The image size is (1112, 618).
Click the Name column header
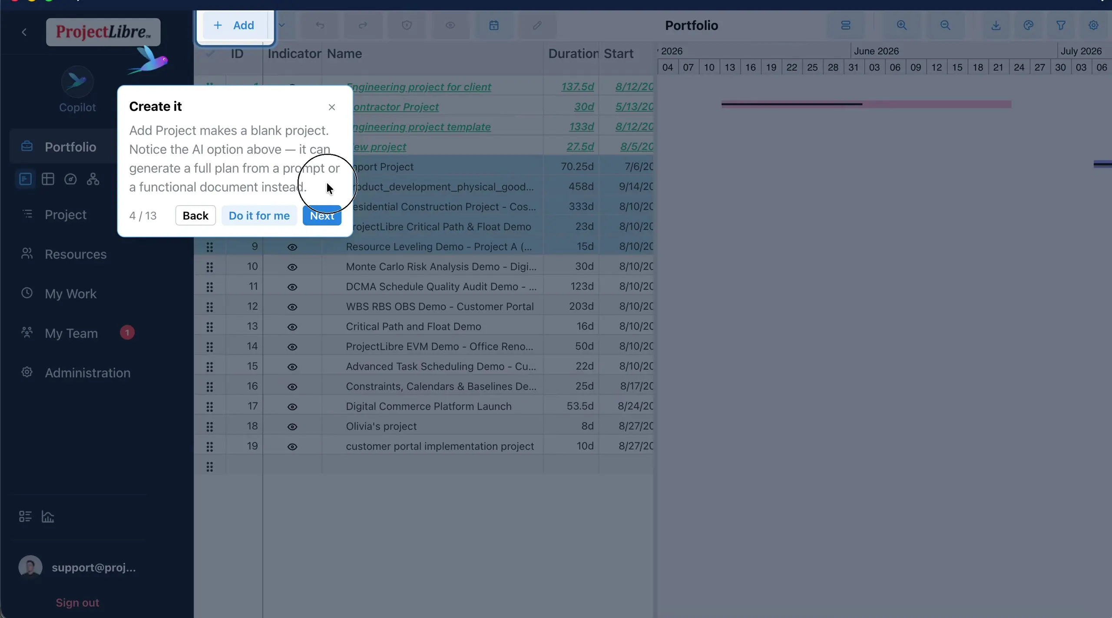click(433, 53)
